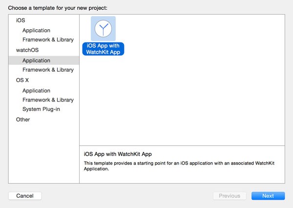
Task: Select the watchOS platform header
Action: tap(27, 50)
